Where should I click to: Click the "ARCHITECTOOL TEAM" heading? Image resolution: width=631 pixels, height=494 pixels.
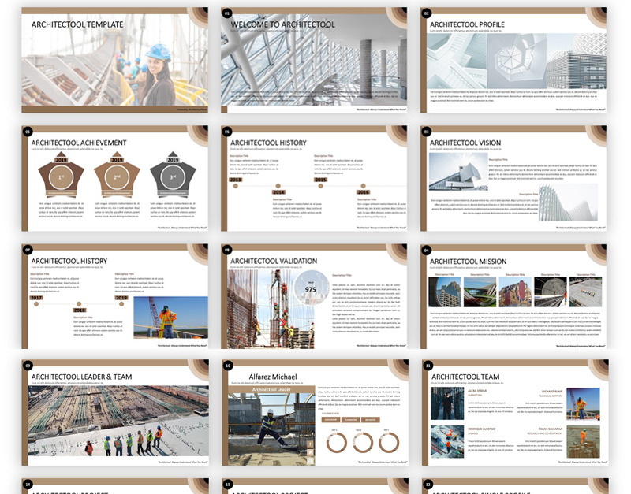coord(465,377)
